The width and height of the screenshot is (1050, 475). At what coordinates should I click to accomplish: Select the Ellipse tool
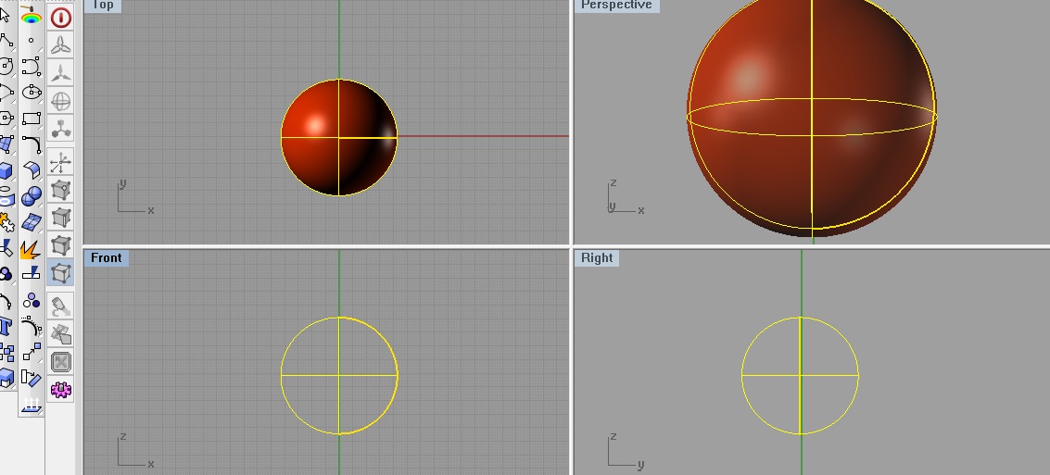[x=31, y=92]
